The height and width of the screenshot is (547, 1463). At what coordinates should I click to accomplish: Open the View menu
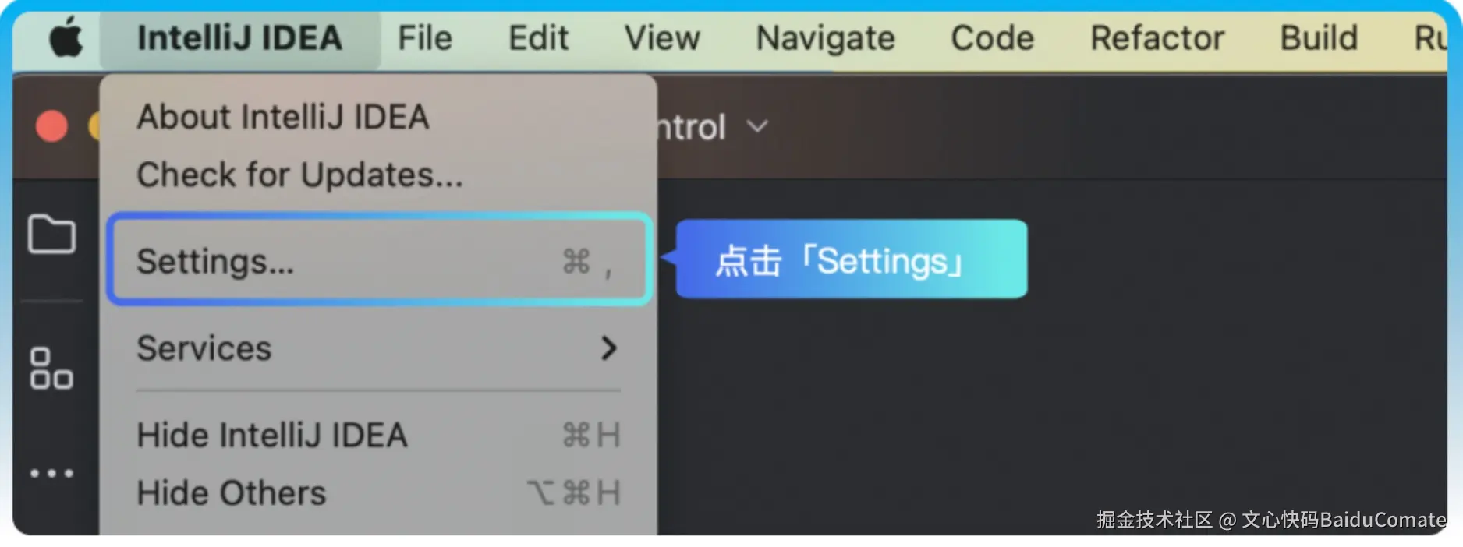tap(662, 38)
